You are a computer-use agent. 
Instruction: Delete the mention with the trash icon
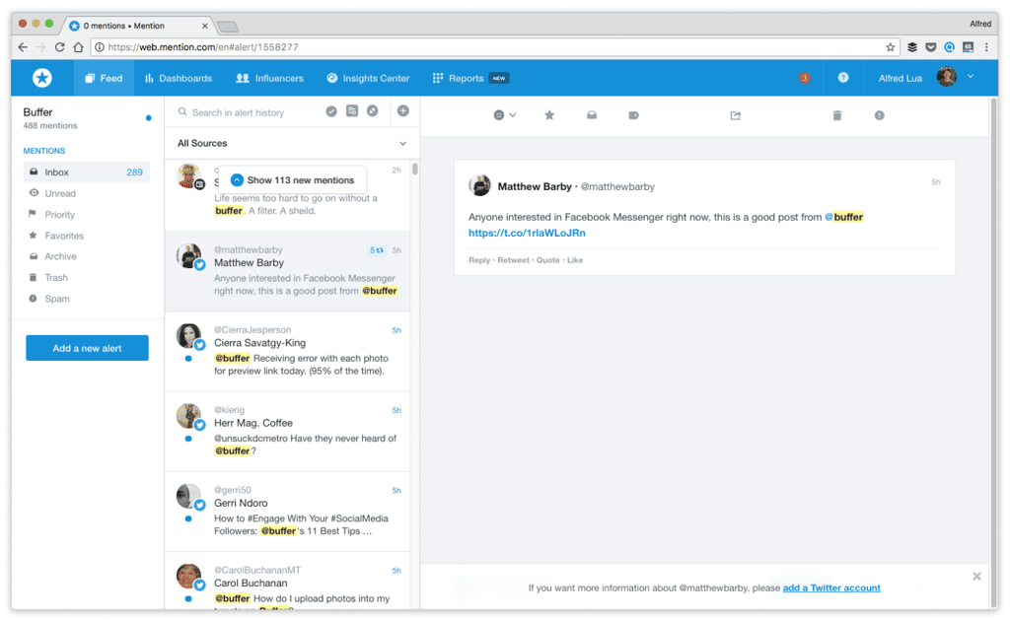(x=836, y=115)
